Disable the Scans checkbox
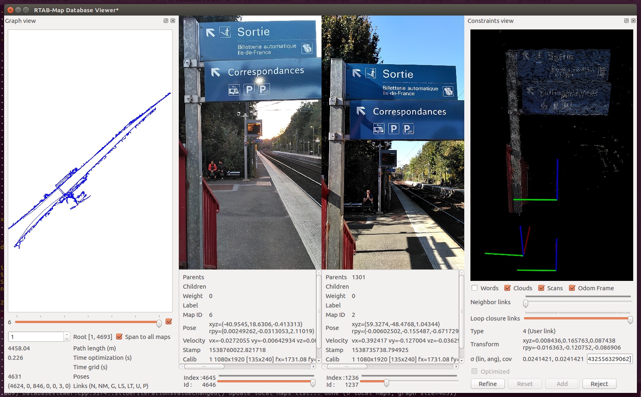This screenshot has width=641, height=397. click(541, 288)
